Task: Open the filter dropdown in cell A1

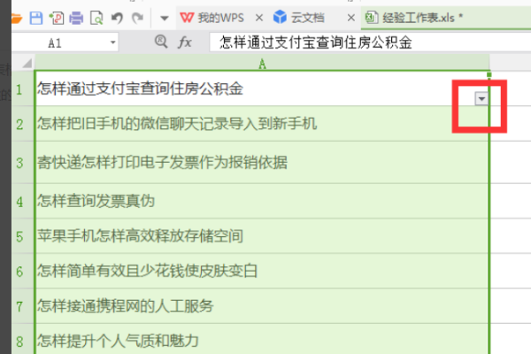Action: [481, 99]
